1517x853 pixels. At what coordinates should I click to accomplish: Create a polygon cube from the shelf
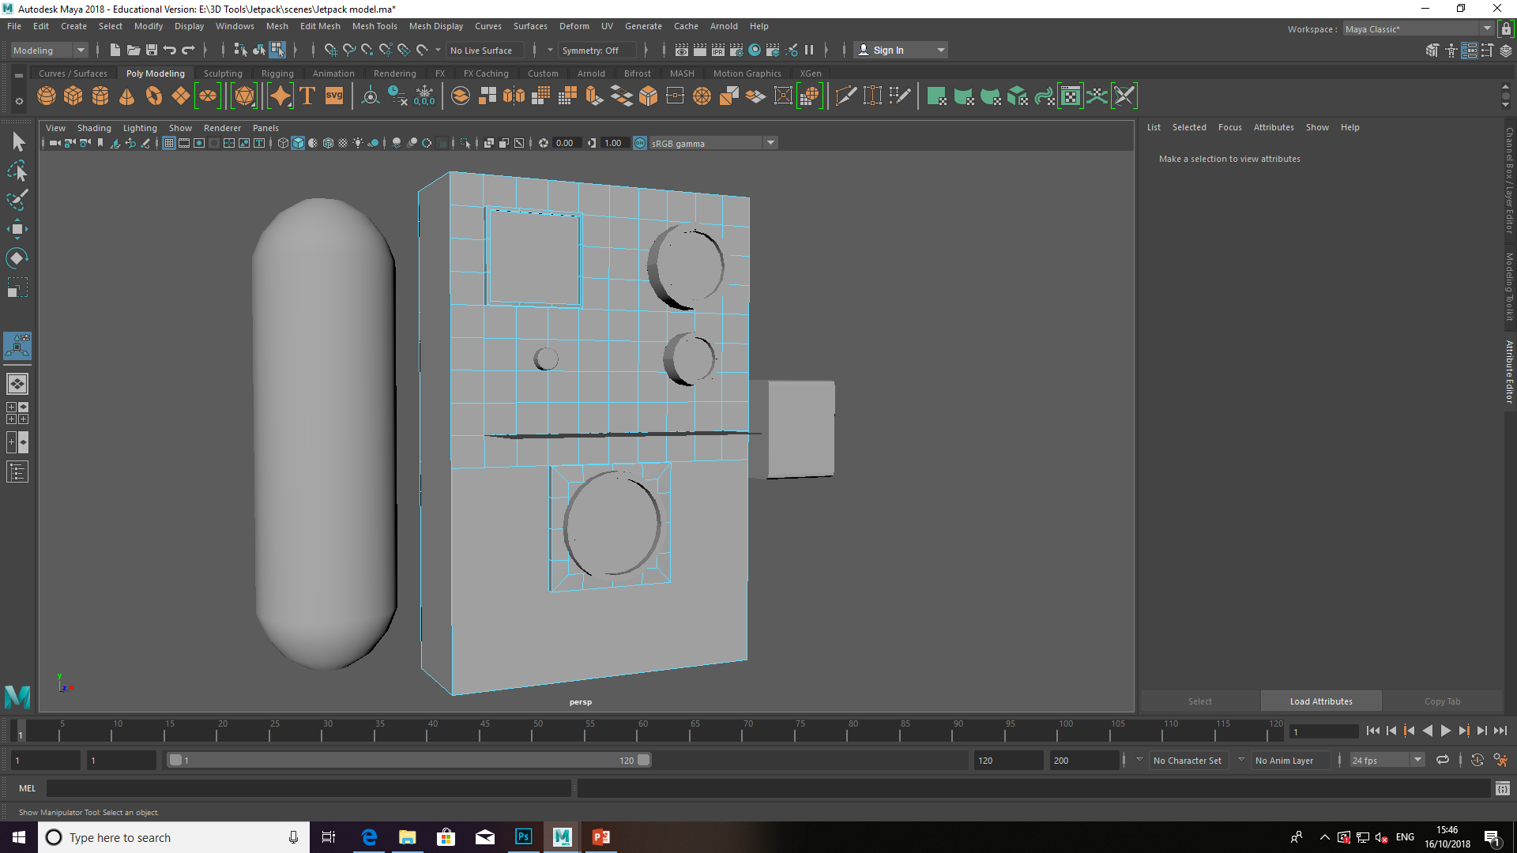pyautogui.click(x=73, y=96)
